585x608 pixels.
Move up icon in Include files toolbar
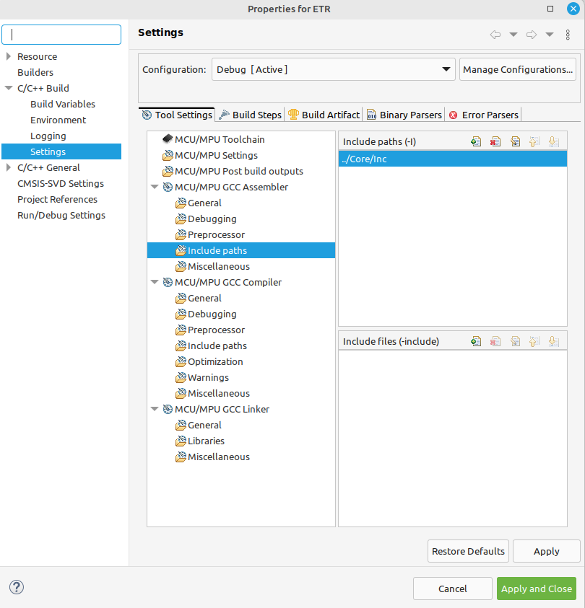click(534, 341)
